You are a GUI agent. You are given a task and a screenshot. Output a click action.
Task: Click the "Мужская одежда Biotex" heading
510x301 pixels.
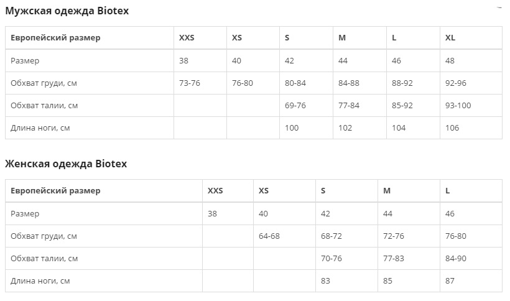point(67,11)
